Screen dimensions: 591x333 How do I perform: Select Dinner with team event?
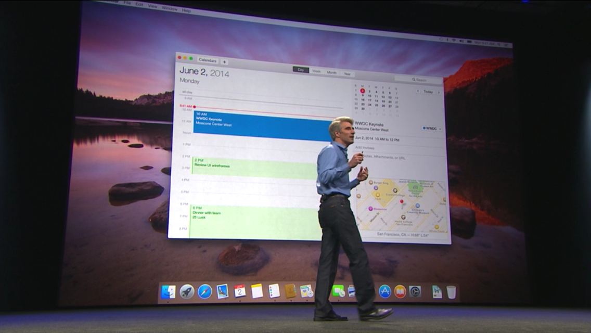pos(255,222)
